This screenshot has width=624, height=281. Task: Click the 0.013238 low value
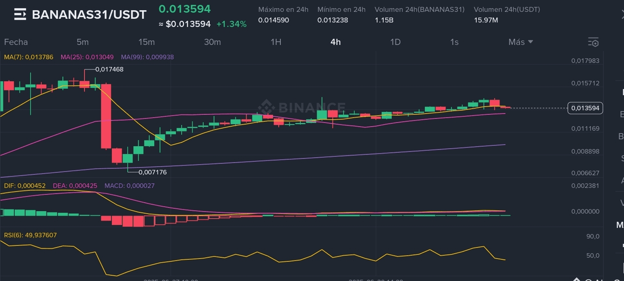pos(333,20)
